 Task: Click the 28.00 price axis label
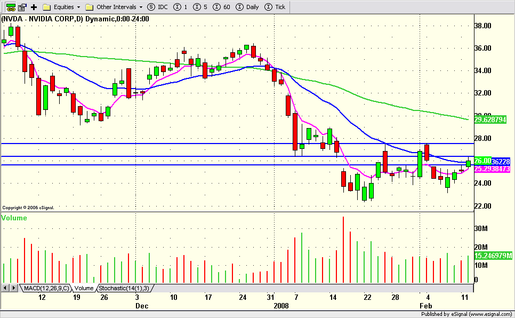point(483,138)
